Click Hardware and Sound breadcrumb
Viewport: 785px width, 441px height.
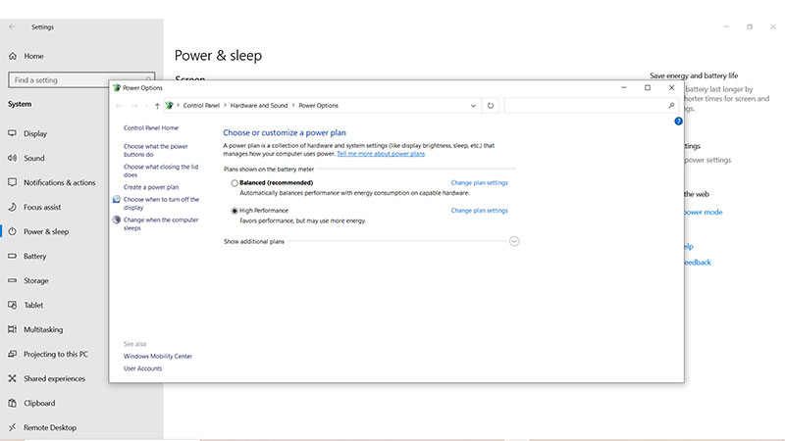pos(259,106)
